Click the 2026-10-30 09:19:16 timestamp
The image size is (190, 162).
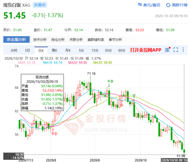pos(171,16)
